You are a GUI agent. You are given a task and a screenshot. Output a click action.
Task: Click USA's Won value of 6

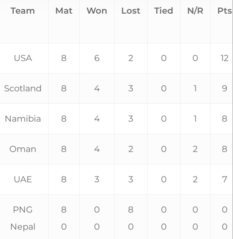pyautogui.click(x=97, y=58)
